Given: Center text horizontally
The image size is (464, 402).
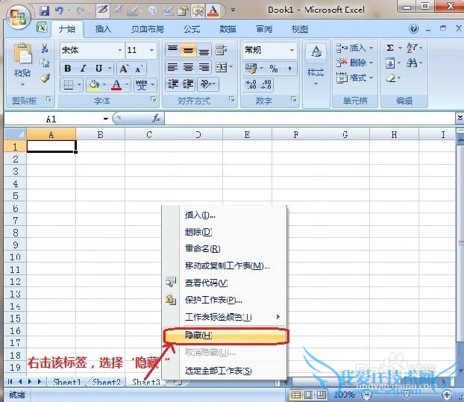Looking at the screenshot, I should [x=189, y=68].
